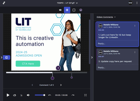Open the TEMPO - LIT GIF.gif file dropdown
Screen dimensions: 140x101
click(x=67, y=3)
